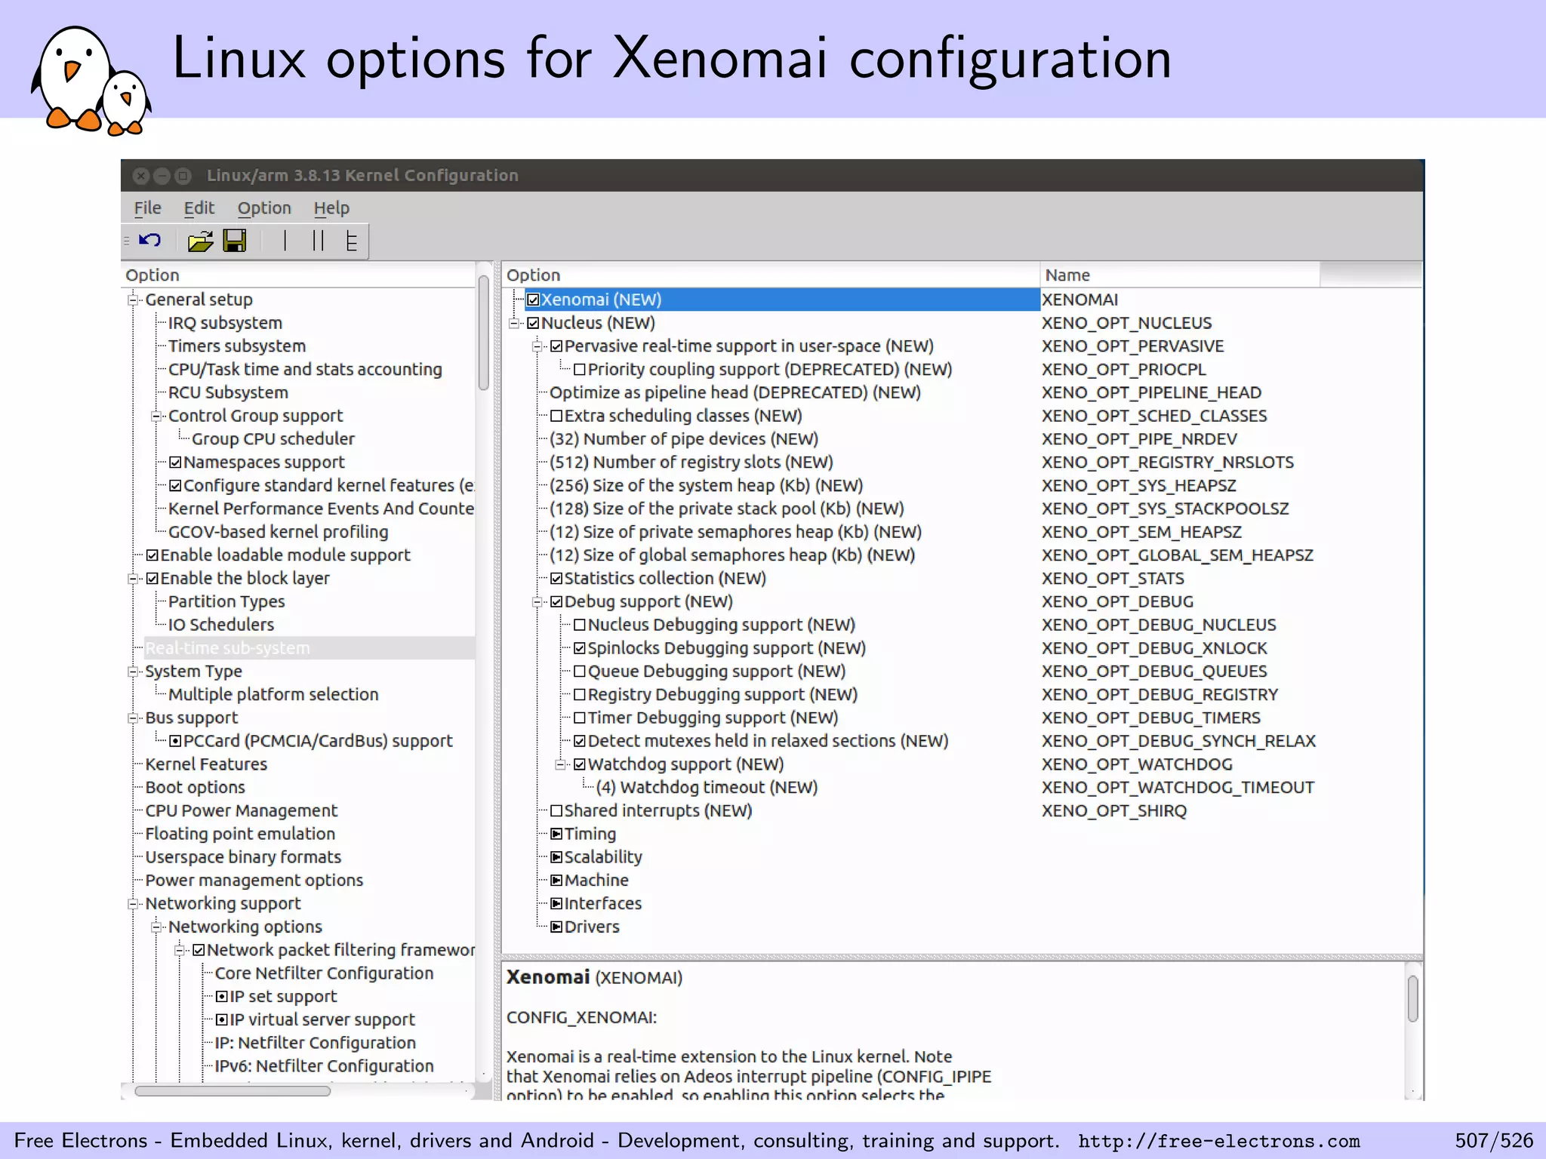Enable Extra scheduling classes checkbox
Viewport: 1546px width, 1159px height.
click(x=556, y=416)
